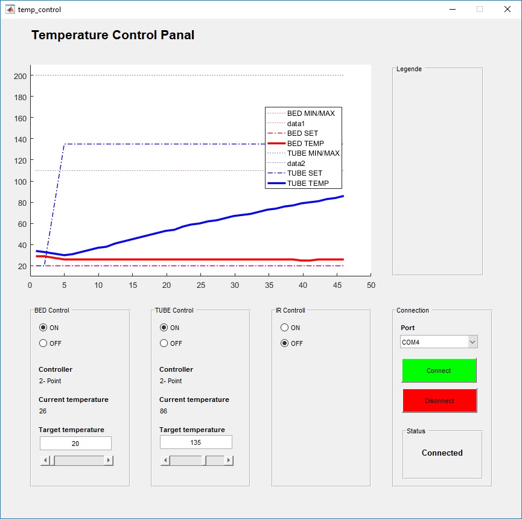Screen dimensions: 522x519
Task: Click right arrow of TUBE temperature slider
Action: (229, 460)
